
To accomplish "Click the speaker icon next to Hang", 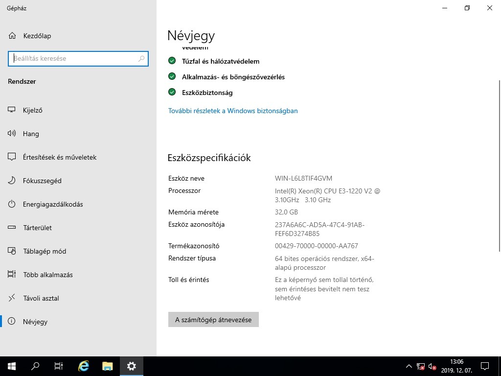I will [12, 133].
